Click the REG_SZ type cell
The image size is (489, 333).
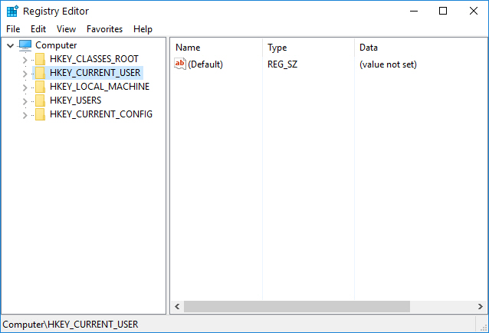pyautogui.click(x=283, y=64)
